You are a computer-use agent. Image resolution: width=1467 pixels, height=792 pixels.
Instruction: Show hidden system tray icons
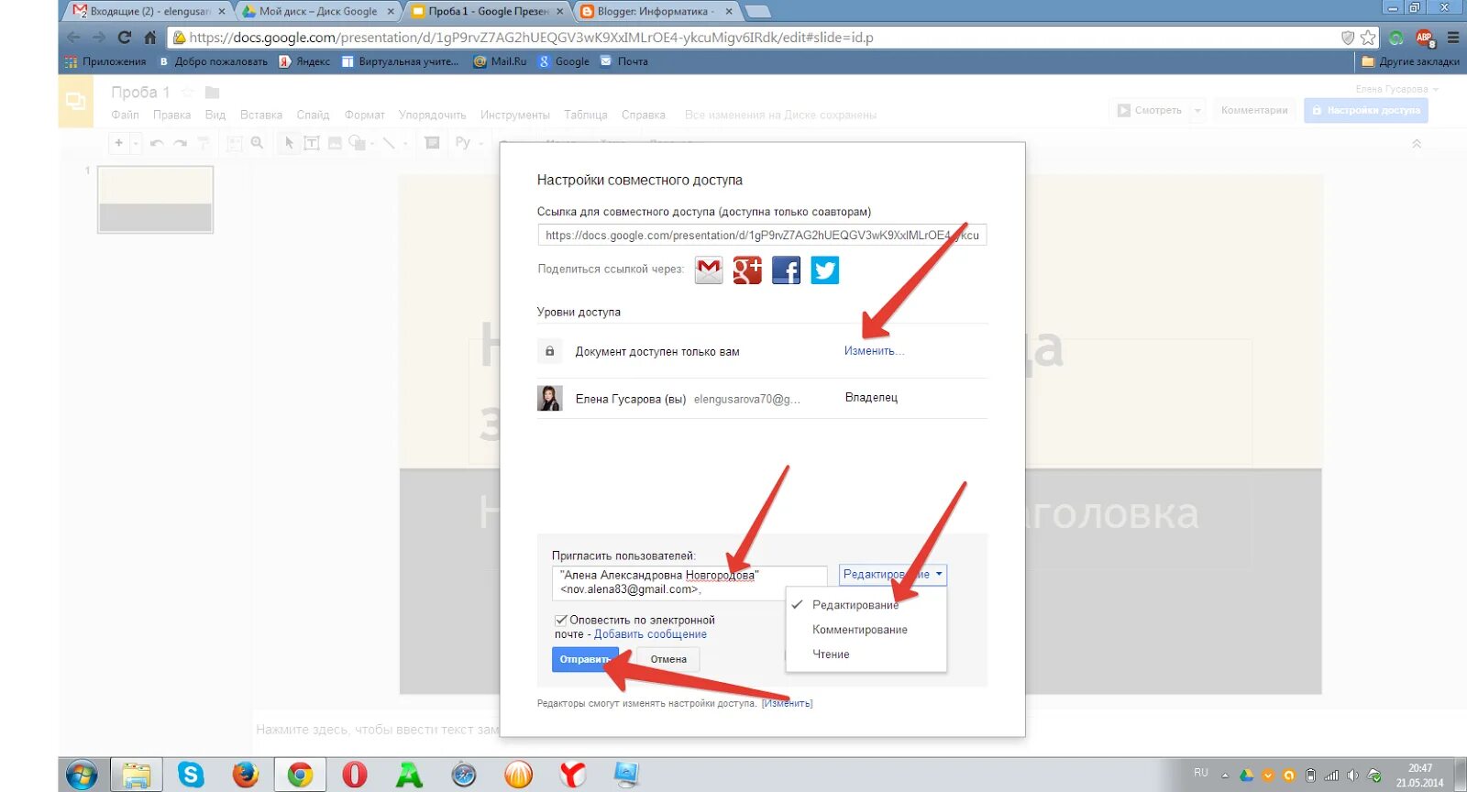click(x=1225, y=775)
